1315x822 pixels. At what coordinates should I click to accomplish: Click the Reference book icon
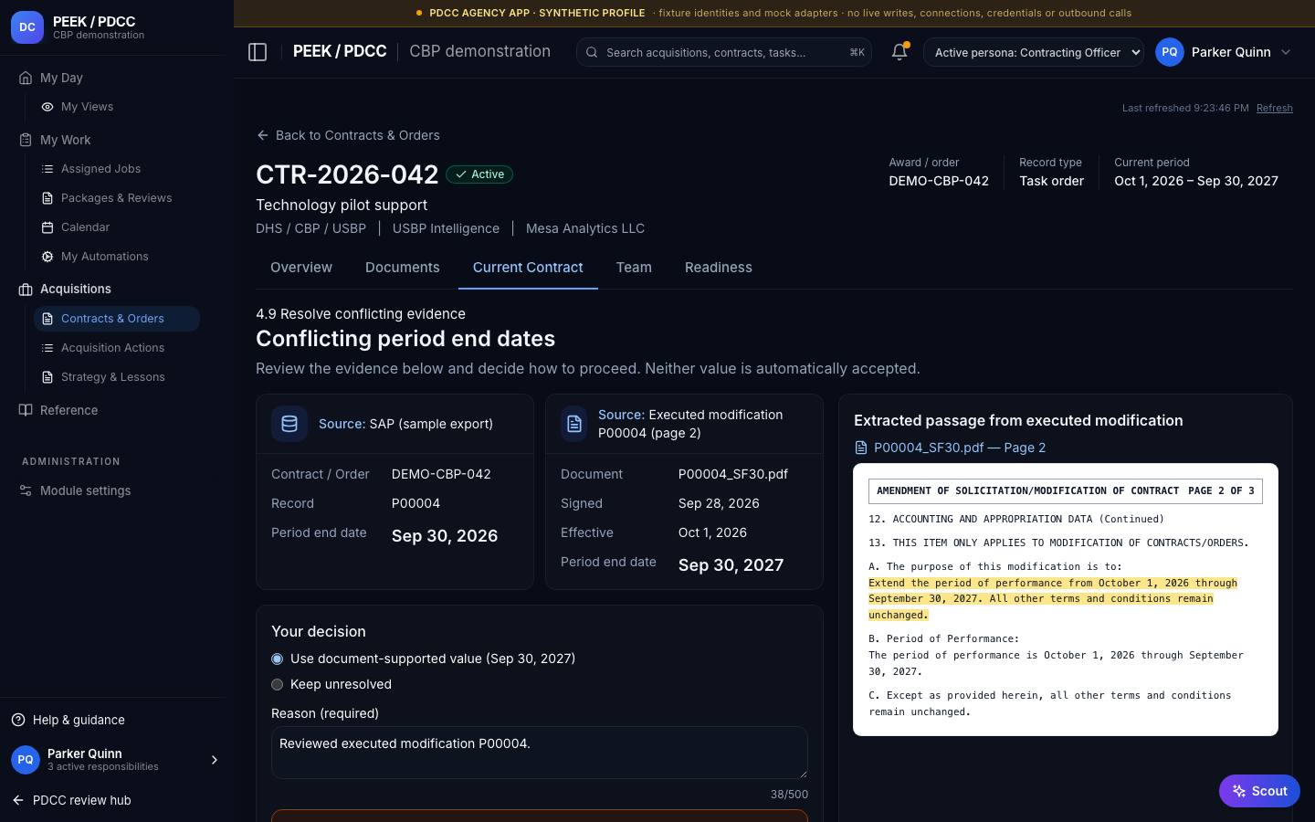tap(26, 410)
